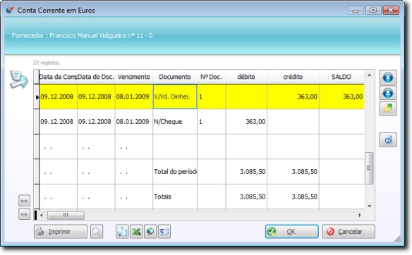The width and height of the screenshot is (412, 255).
Task: Maximize the Conta Corrente window
Action: (373, 11)
